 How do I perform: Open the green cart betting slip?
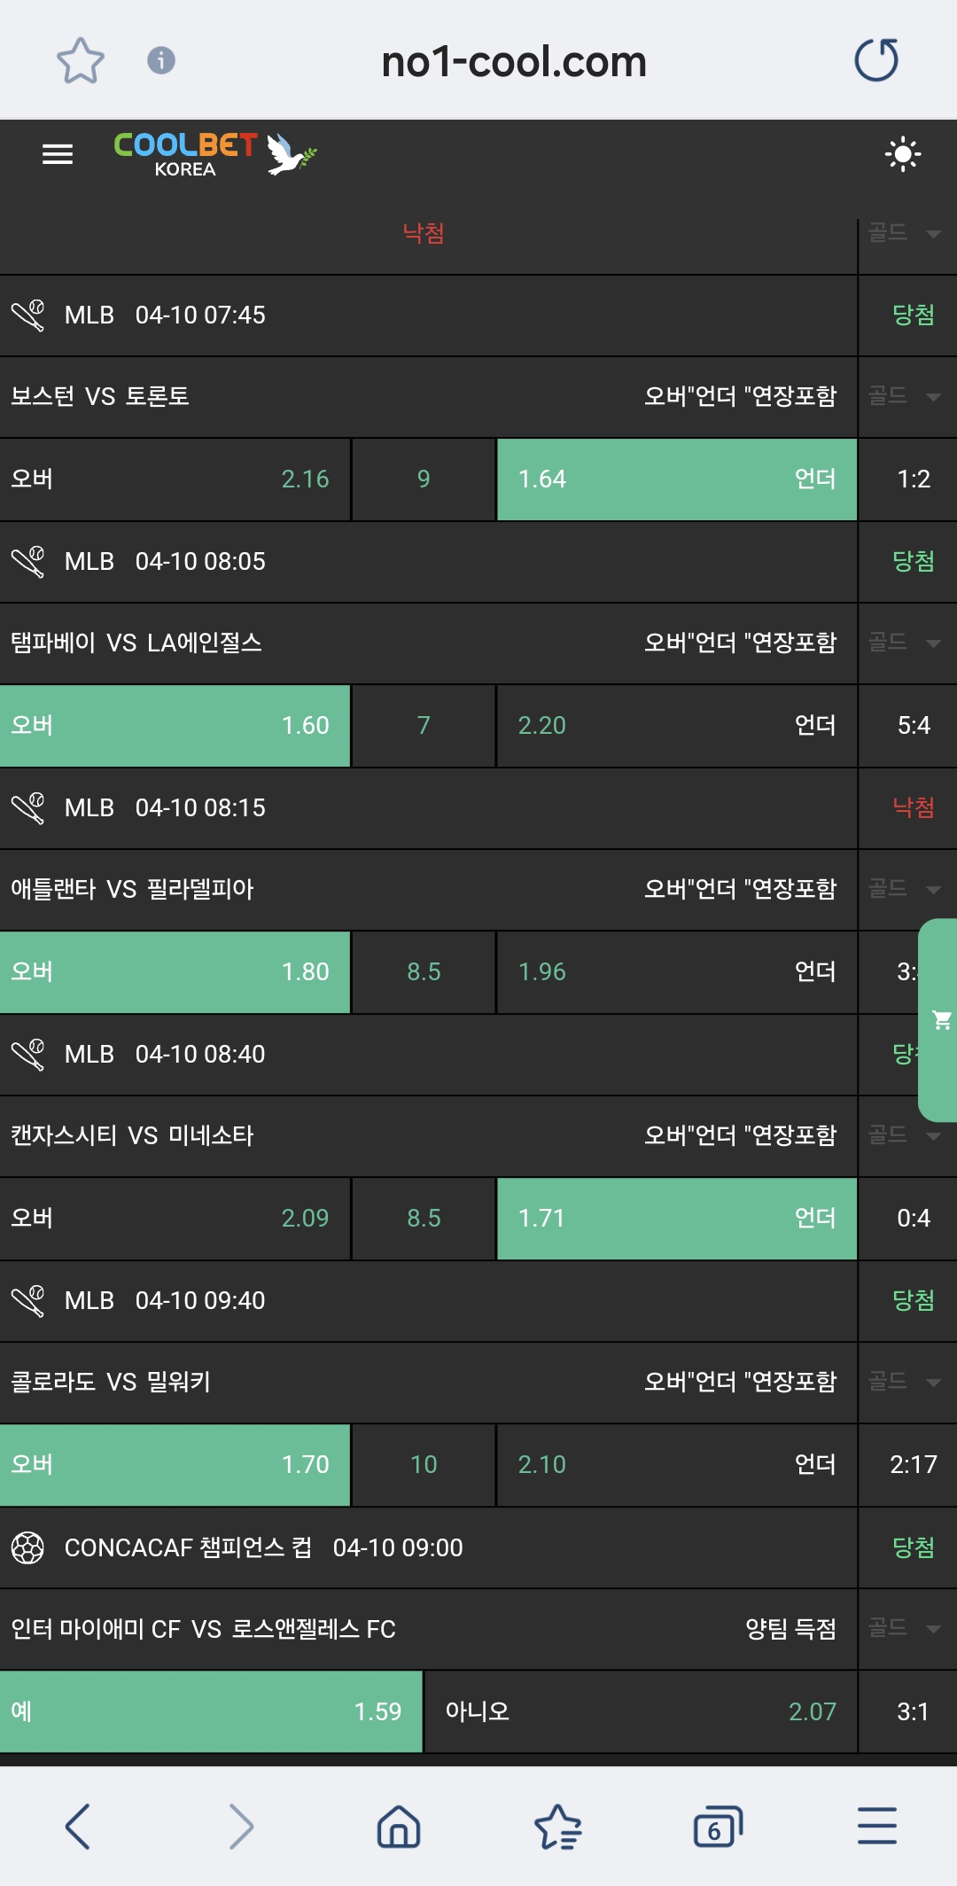(x=939, y=1020)
